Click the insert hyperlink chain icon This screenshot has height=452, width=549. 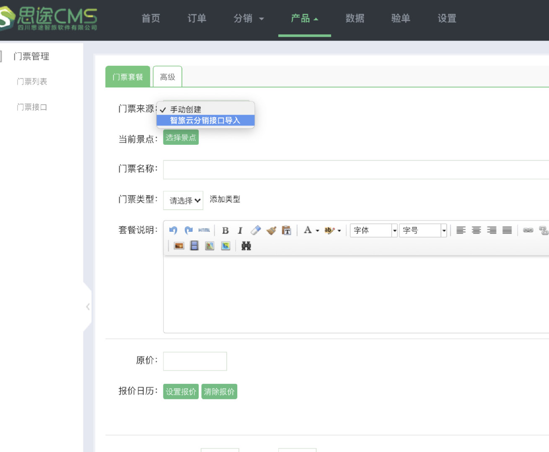[x=528, y=230]
